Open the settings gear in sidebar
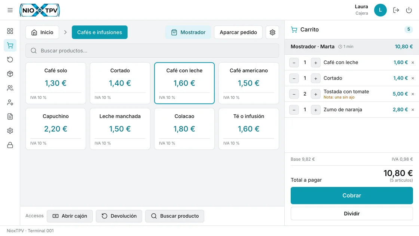This screenshot has width=419, height=236. (x=10, y=131)
